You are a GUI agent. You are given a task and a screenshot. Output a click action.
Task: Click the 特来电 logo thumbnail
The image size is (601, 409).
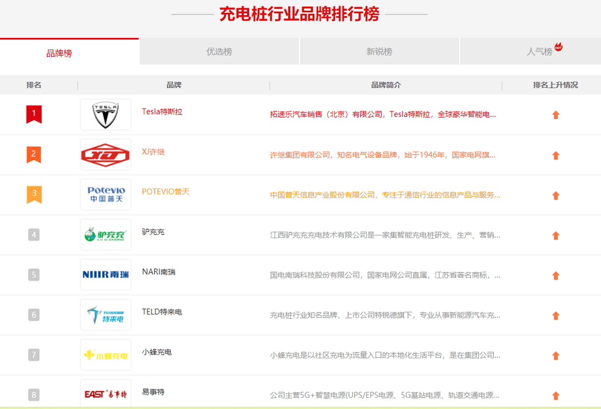[x=105, y=315]
